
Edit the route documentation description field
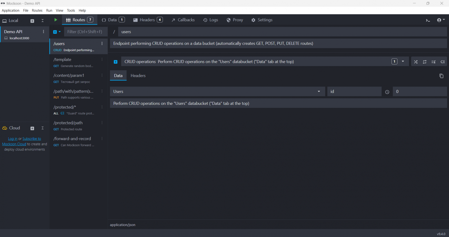[278, 43]
